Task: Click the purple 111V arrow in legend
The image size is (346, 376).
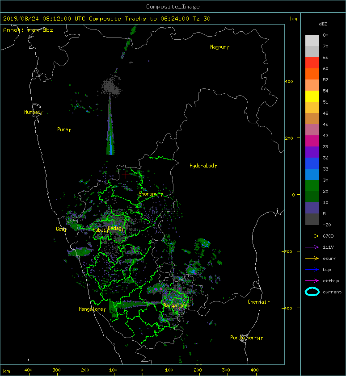Action: pos(312,247)
